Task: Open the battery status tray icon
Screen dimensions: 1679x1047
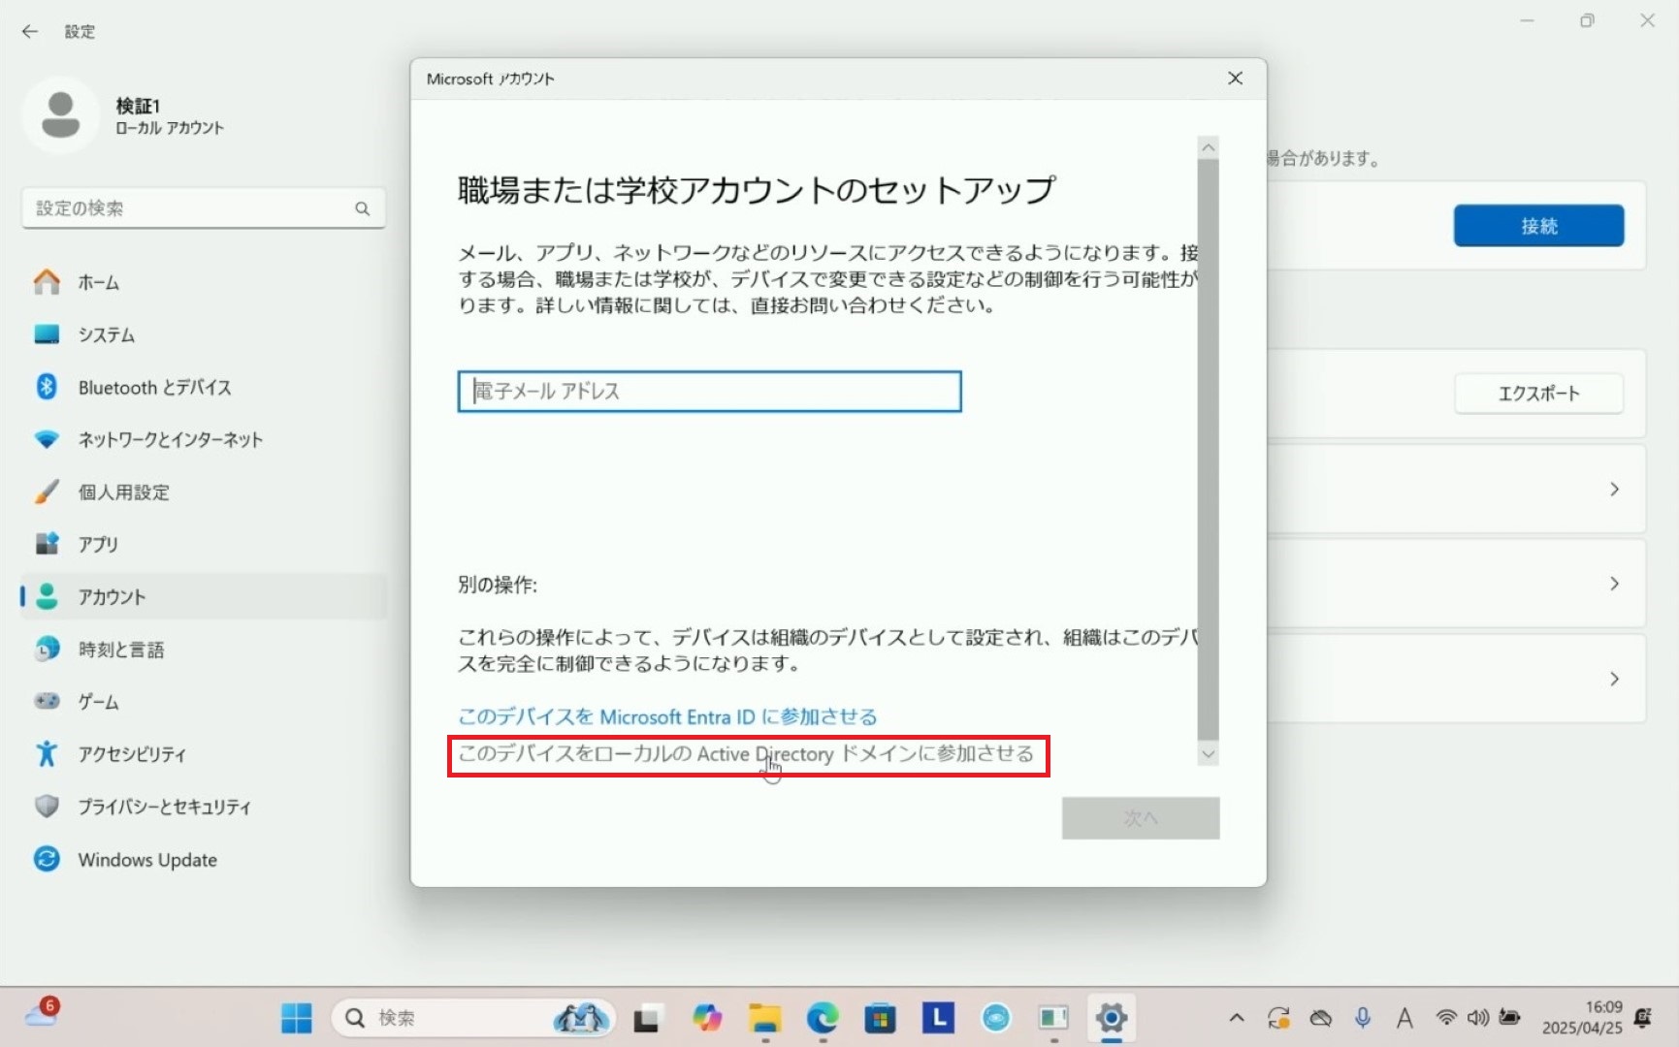Action: click(1509, 1018)
